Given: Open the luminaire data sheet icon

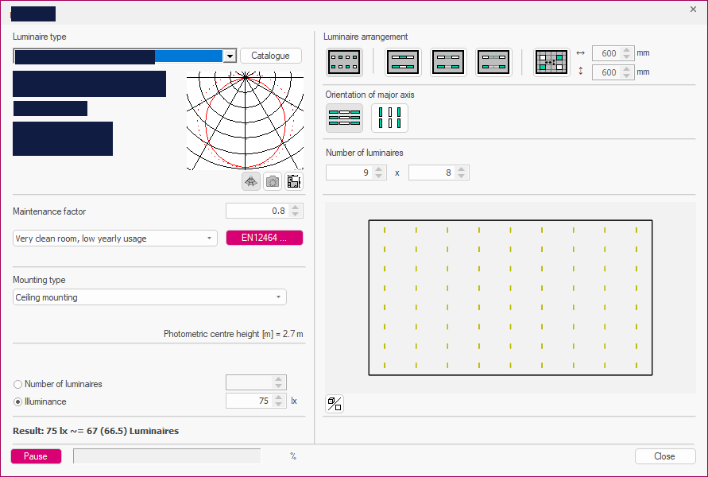Looking at the screenshot, I should pos(294,181).
